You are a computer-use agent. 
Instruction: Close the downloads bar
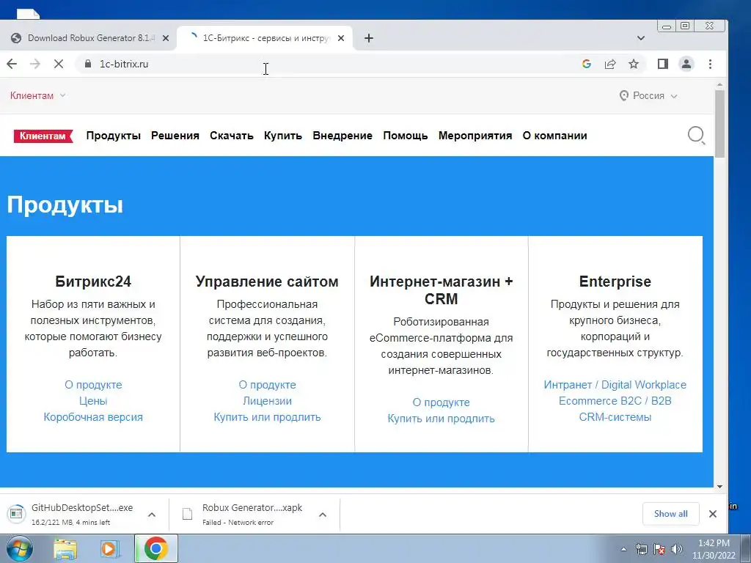(713, 514)
